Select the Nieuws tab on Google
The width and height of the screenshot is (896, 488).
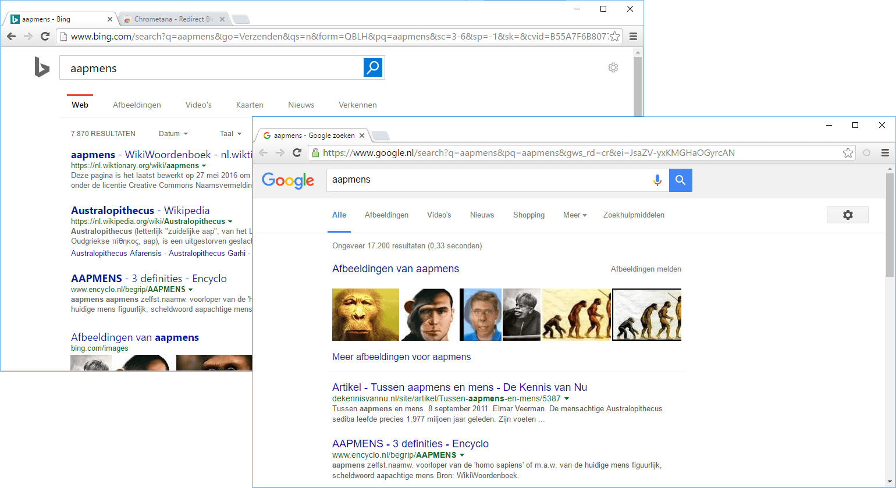tap(482, 215)
